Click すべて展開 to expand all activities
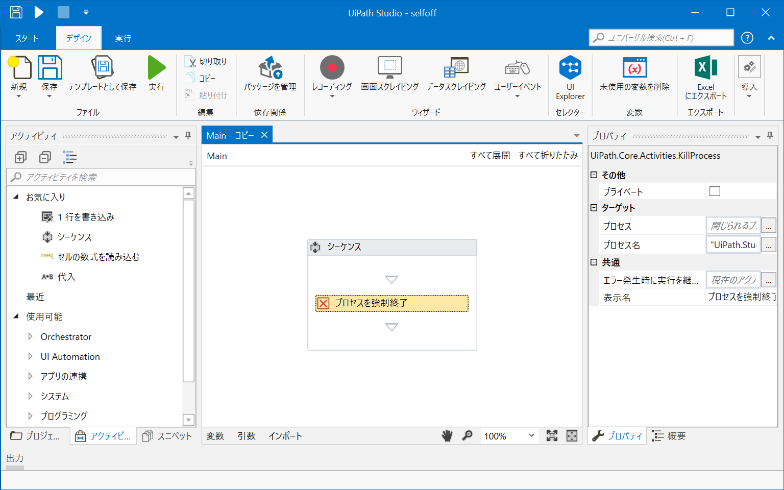Image resolution: width=784 pixels, height=490 pixels. (x=490, y=156)
